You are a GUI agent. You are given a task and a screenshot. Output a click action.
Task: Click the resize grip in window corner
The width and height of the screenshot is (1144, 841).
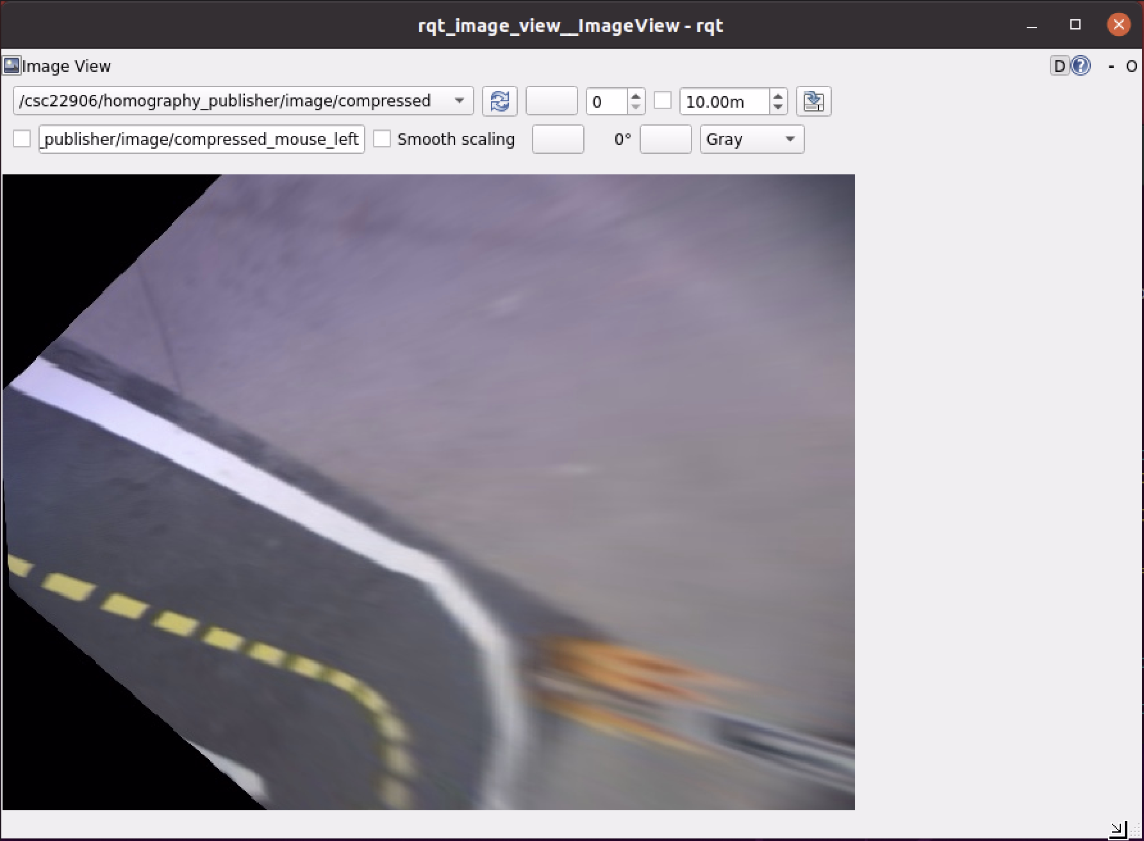pyautogui.click(x=1118, y=829)
